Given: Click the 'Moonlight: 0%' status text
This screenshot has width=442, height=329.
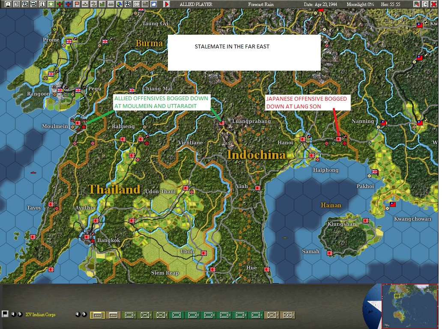Looking at the screenshot, I should [360, 4].
